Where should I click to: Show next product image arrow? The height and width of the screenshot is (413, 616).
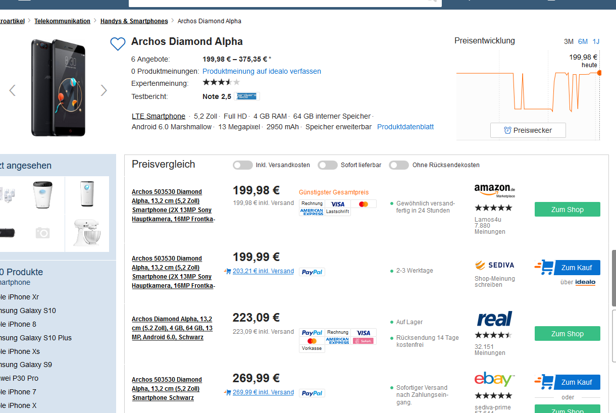pyautogui.click(x=104, y=90)
